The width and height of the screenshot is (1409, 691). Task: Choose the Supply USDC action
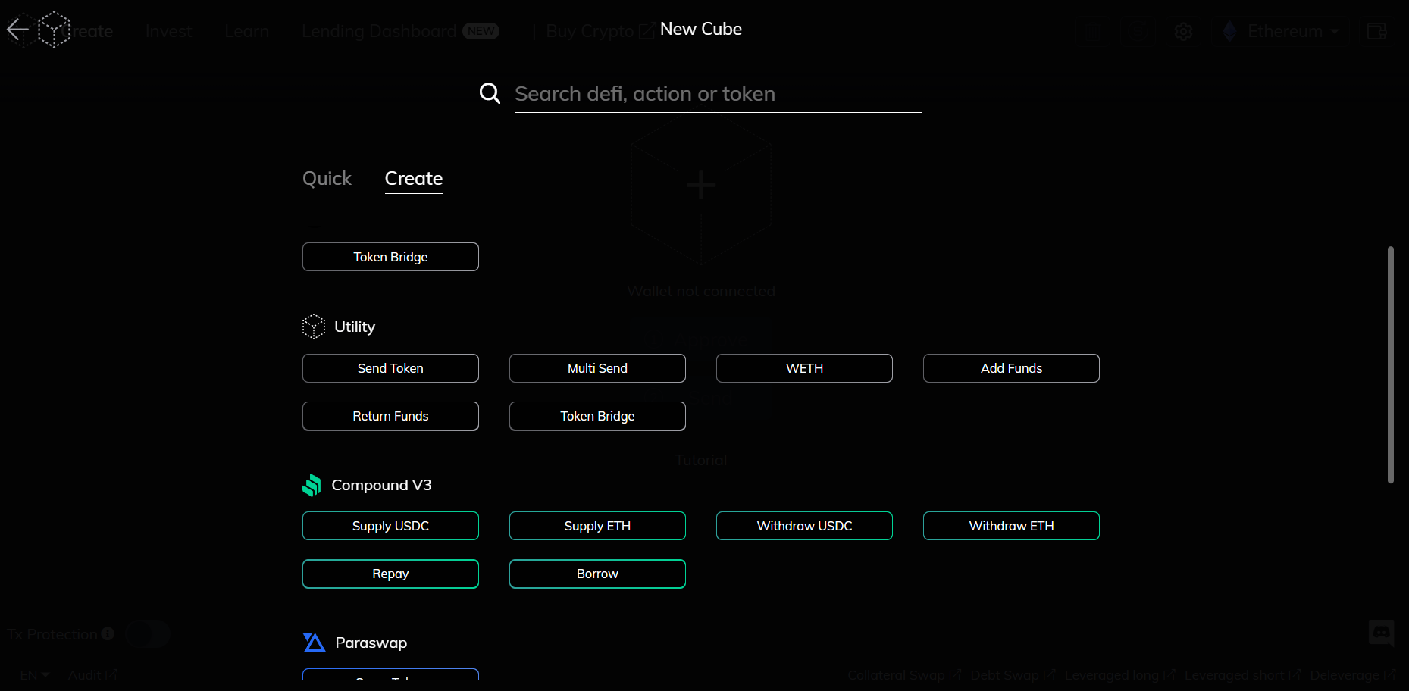coord(390,526)
